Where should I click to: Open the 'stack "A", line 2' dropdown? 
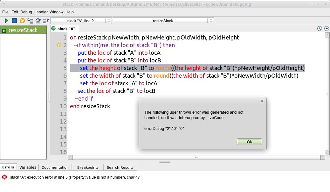click(x=81, y=21)
